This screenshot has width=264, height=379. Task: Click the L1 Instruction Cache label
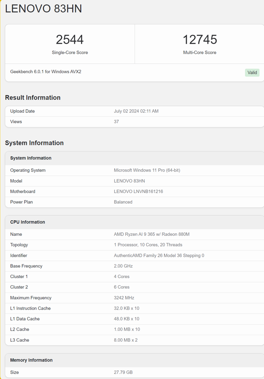30,308
